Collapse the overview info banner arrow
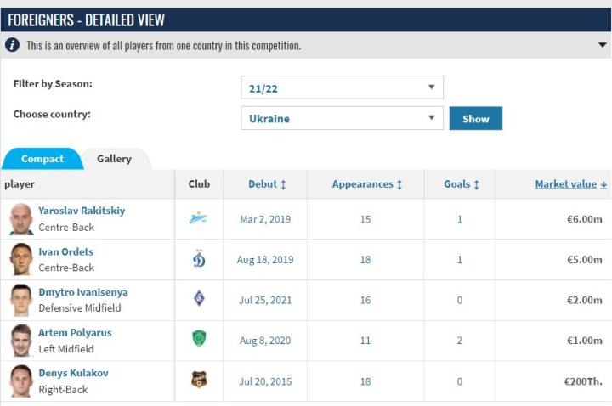612x406 pixels. [x=599, y=45]
